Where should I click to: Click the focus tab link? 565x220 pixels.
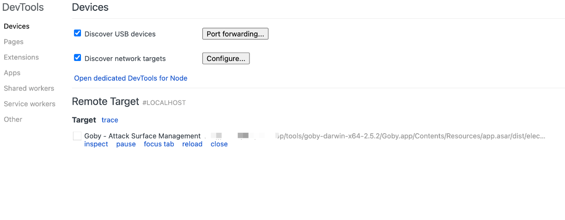[159, 144]
